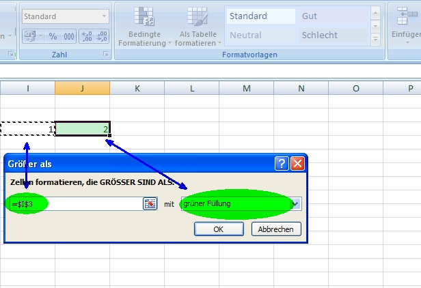The image size is (421, 288).
Task: Expand the full cell styles gallery
Action: [375, 40]
